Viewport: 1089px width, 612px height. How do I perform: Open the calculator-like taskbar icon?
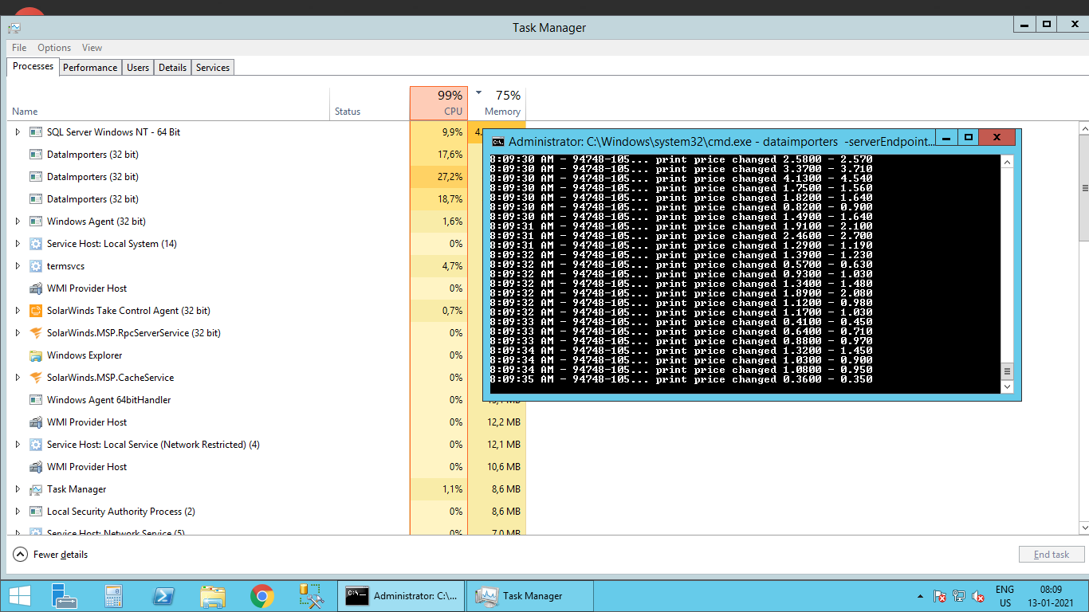(x=113, y=596)
